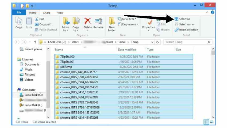
Task: Click the History button in ribbon
Action: 163,30
